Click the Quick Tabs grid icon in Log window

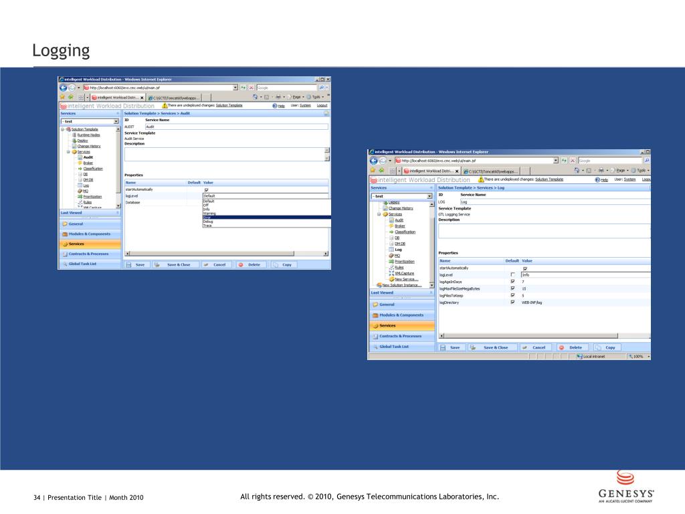coord(392,171)
